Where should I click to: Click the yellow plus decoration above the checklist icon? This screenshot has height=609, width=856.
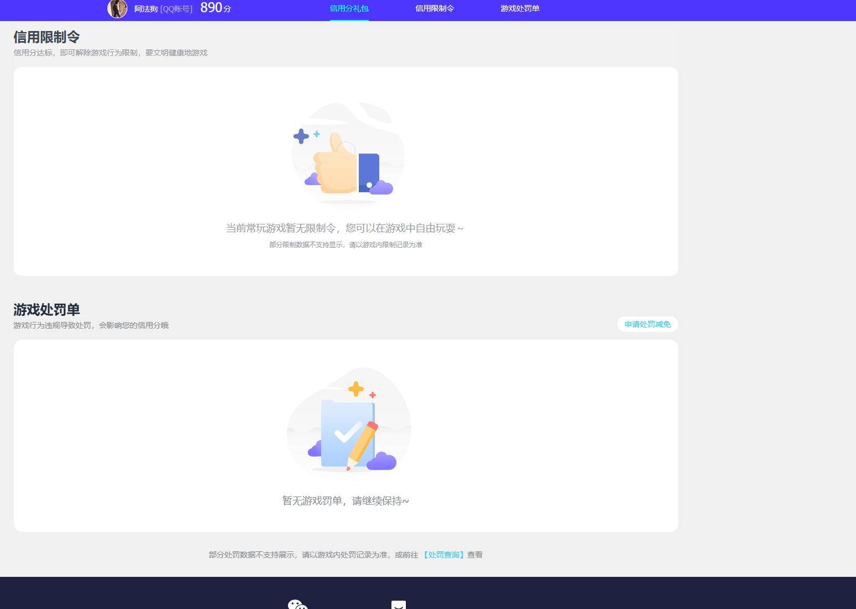(356, 388)
